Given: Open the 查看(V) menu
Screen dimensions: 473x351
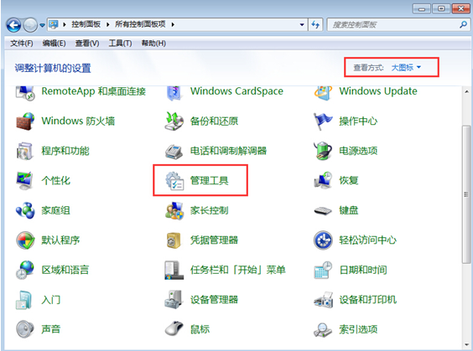Looking at the screenshot, I should [x=87, y=44].
